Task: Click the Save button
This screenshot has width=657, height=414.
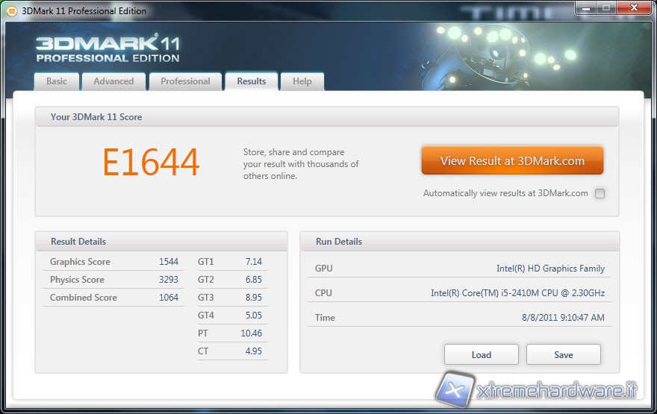Action: (x=564, y=354)
